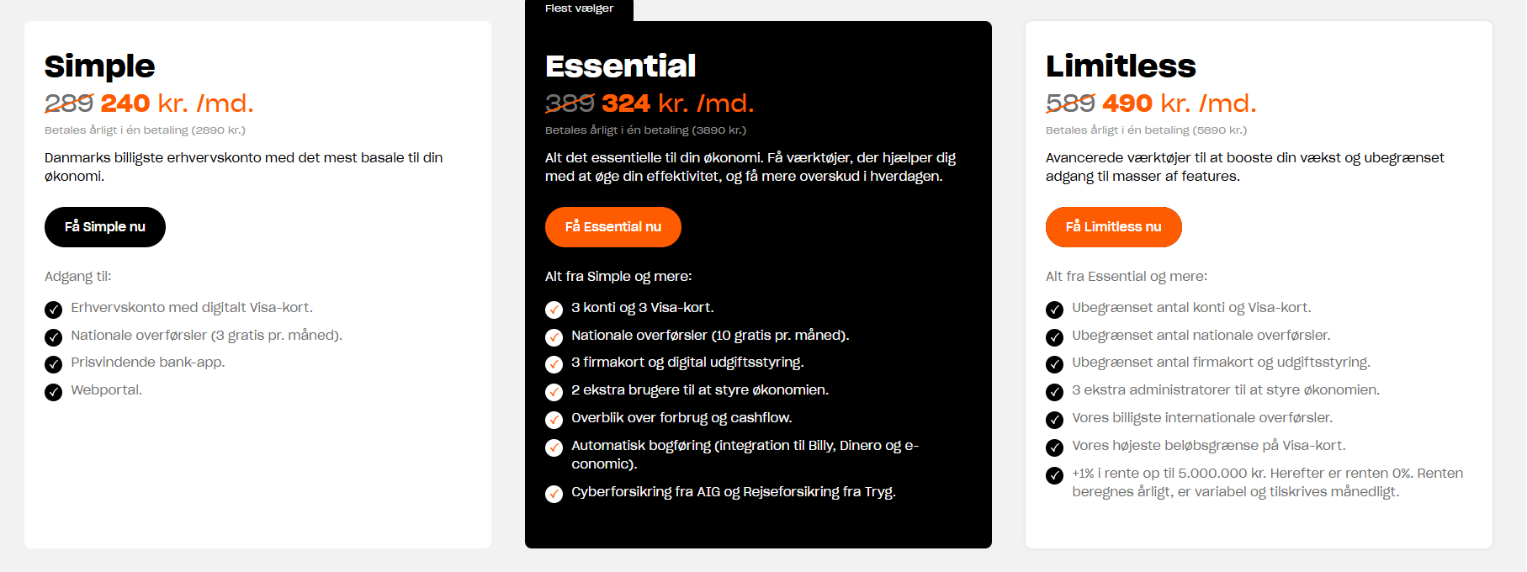1527x572 pixels.
Task: Click checkmark beside Overblik over forbrug og cashflow
Action: [x=554, y=420]
